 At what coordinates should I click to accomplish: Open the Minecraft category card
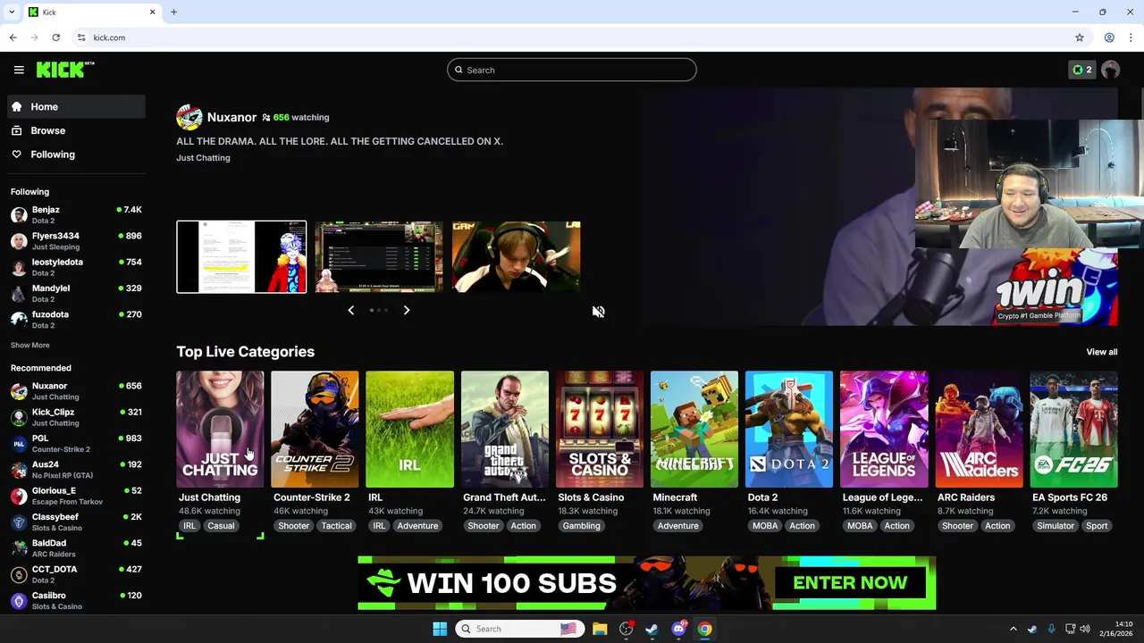click(694, 429)
